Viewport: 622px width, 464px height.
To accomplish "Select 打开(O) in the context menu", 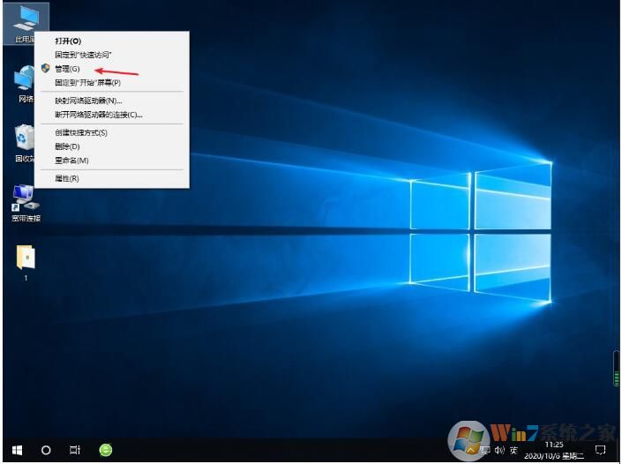I will [111, 41].
